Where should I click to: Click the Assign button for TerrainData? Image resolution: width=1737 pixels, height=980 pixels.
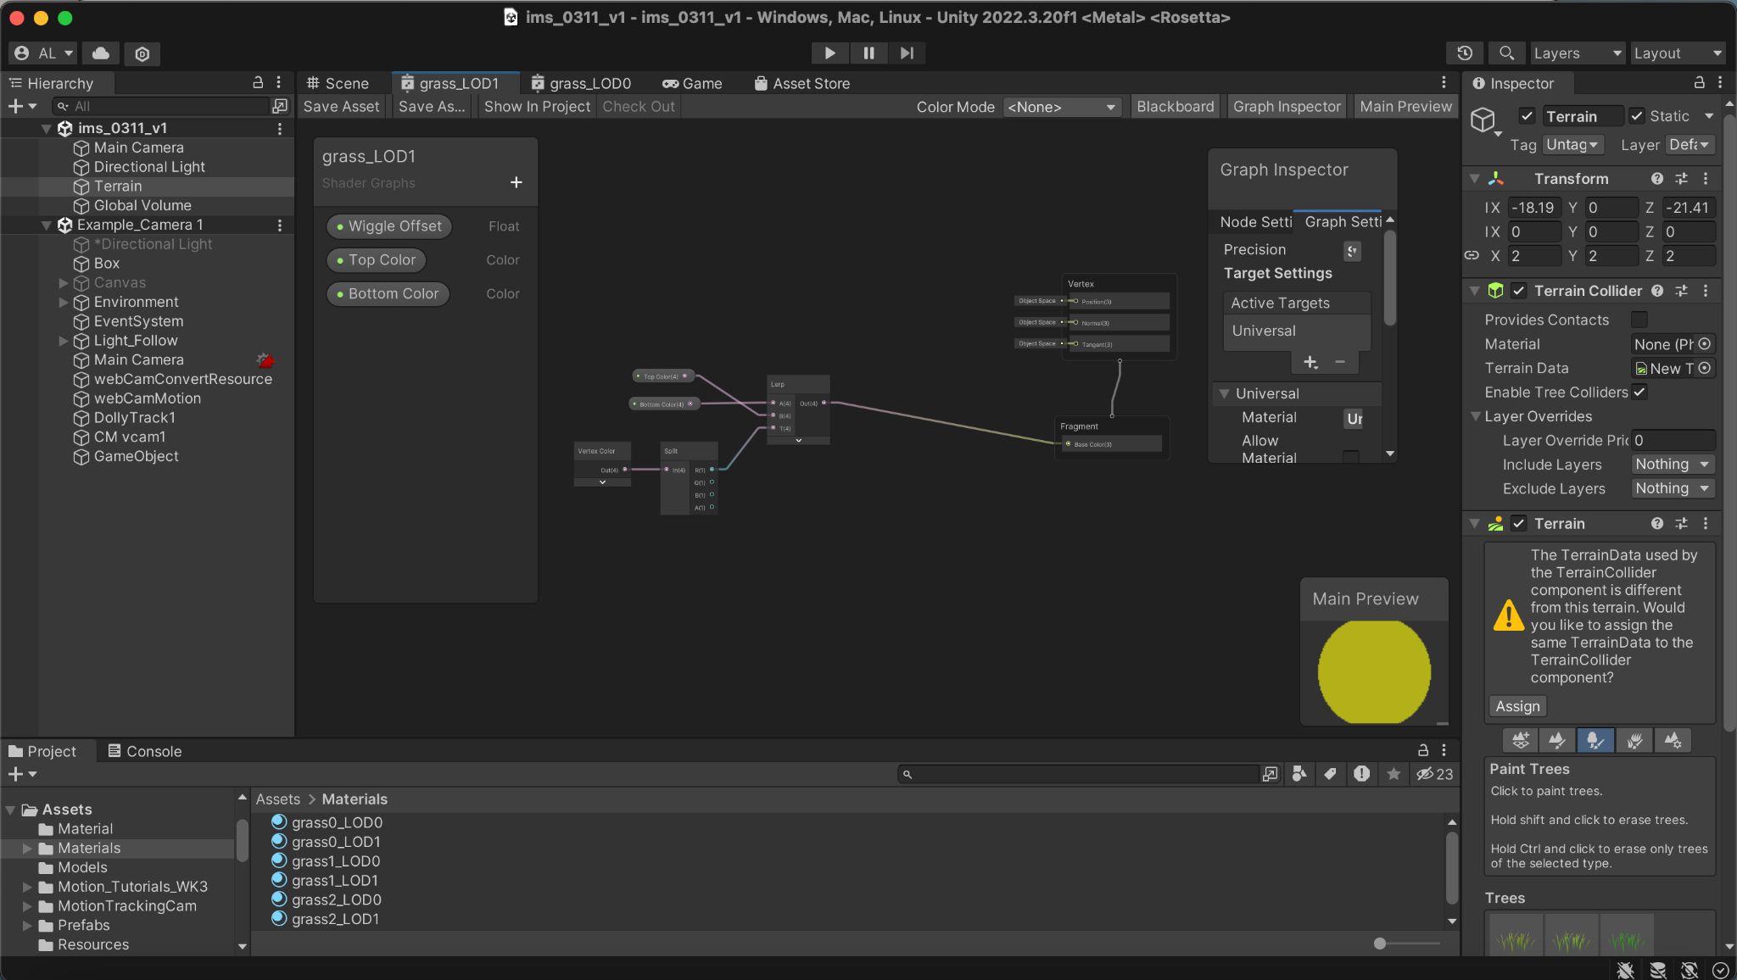(1517, 706)
